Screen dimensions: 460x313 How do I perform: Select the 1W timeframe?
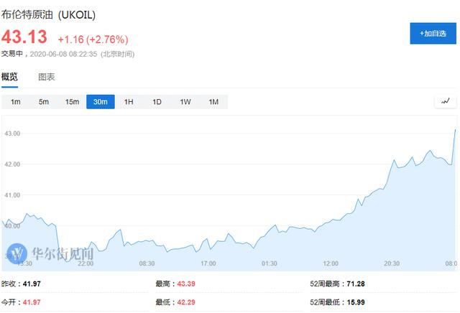(185, 102)
